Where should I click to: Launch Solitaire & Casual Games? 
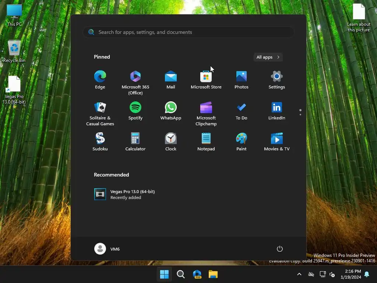point(100,114)
